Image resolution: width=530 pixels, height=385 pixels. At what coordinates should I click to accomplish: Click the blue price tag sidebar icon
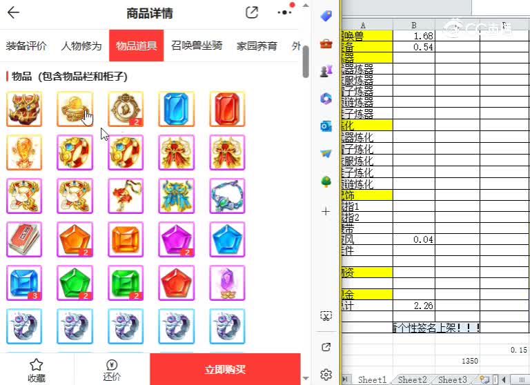(326, 16)
